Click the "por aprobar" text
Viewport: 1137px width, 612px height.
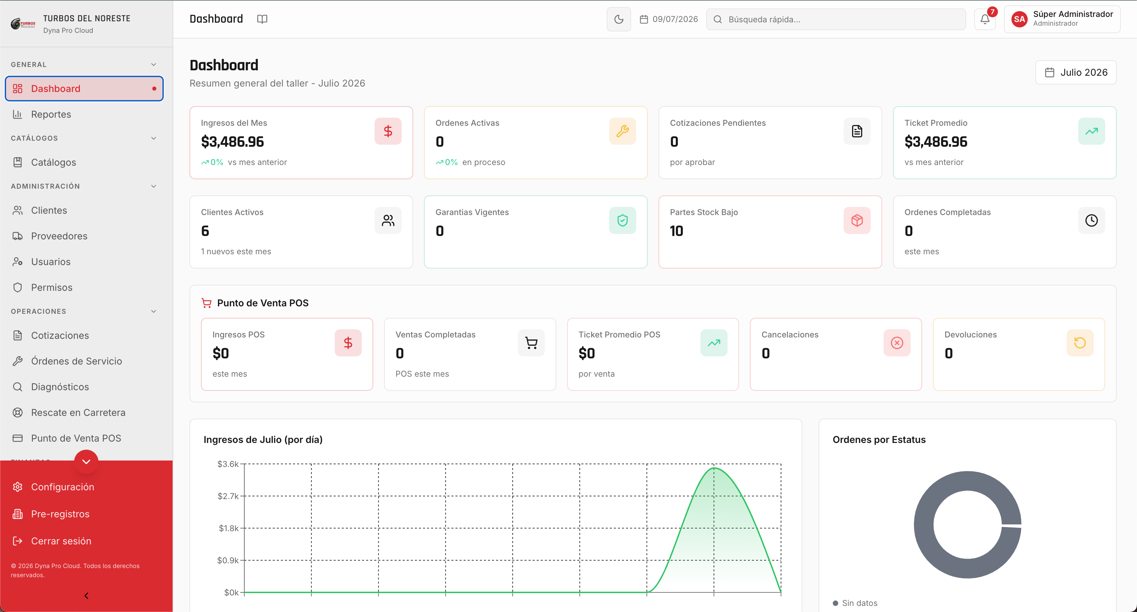pos(692,162)
